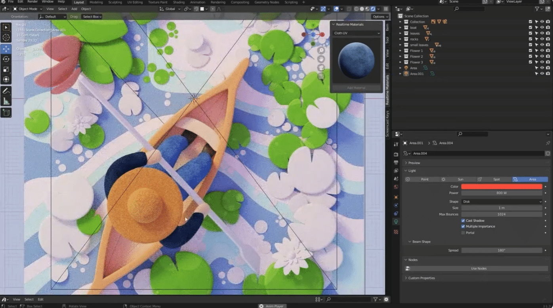Disable the Cast Shadow checkbox
Screen dimensions: 553x308
(x=463, y=221)
